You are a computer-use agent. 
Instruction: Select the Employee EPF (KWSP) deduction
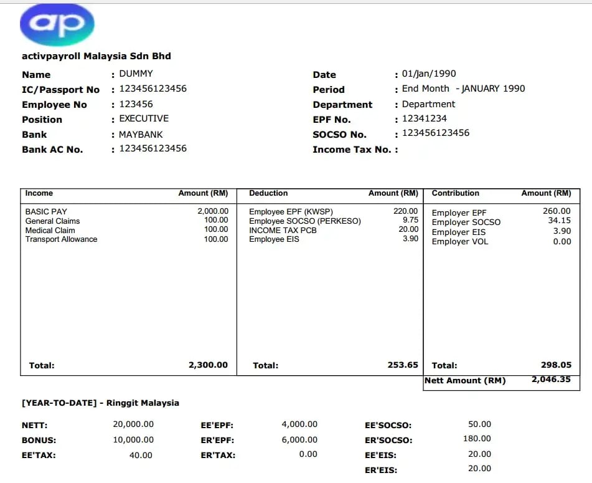[291, 211]
